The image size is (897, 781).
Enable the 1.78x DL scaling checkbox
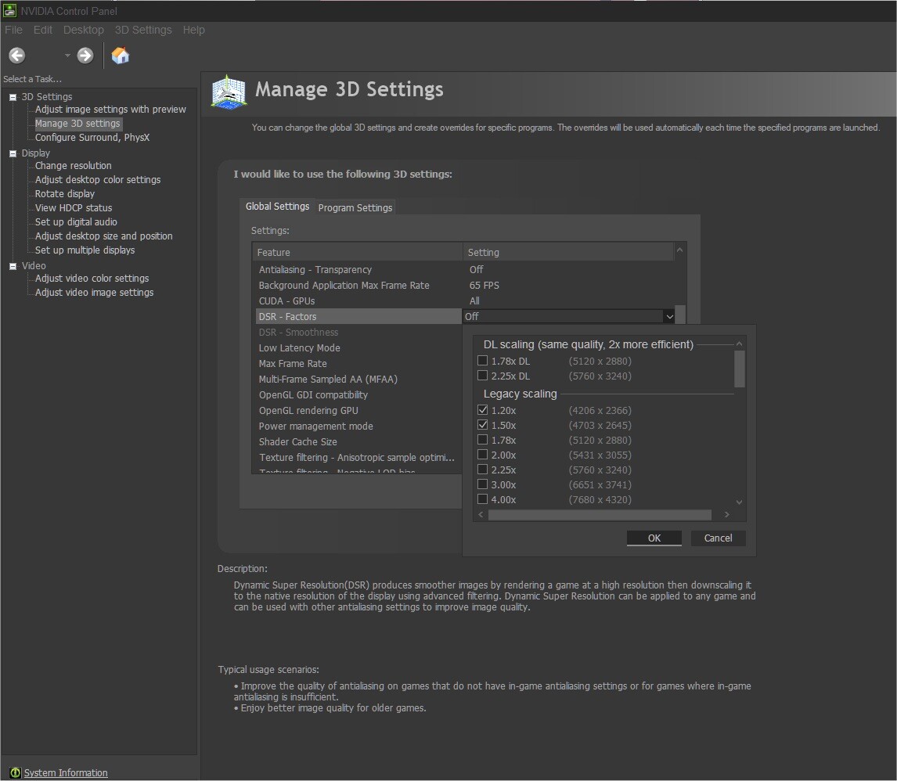[x=482, y=361]
